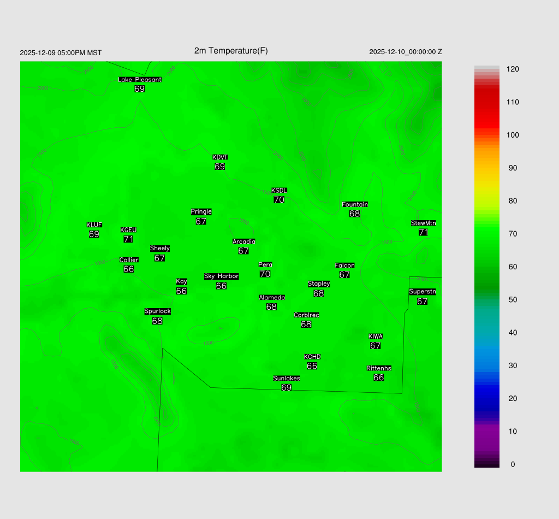The image size is (559, 519).
Task: Select the KDVT station marker
Action: click(x=220, y=157)
